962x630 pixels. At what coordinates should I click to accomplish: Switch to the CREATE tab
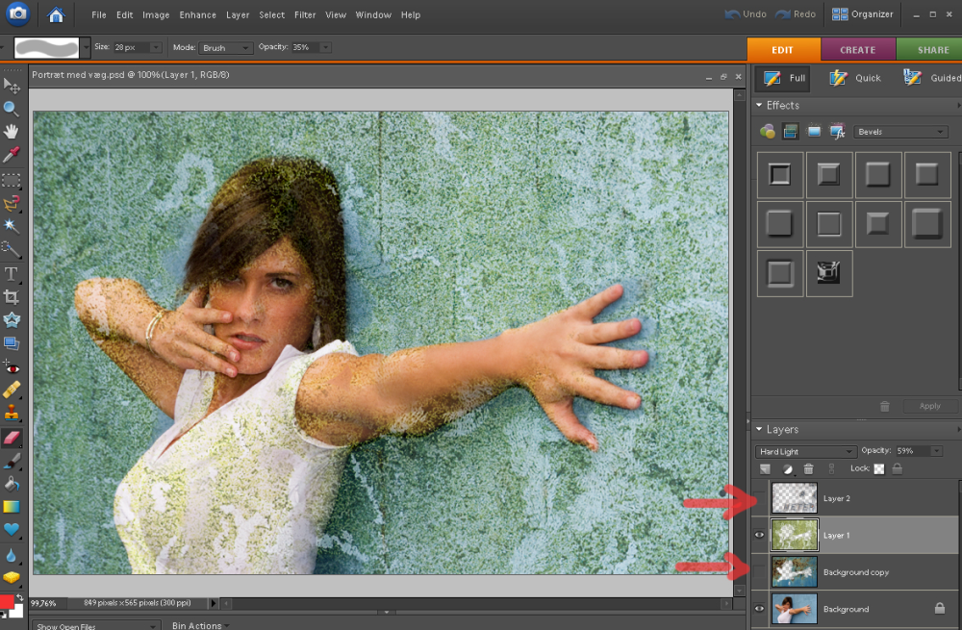(857, 49)
